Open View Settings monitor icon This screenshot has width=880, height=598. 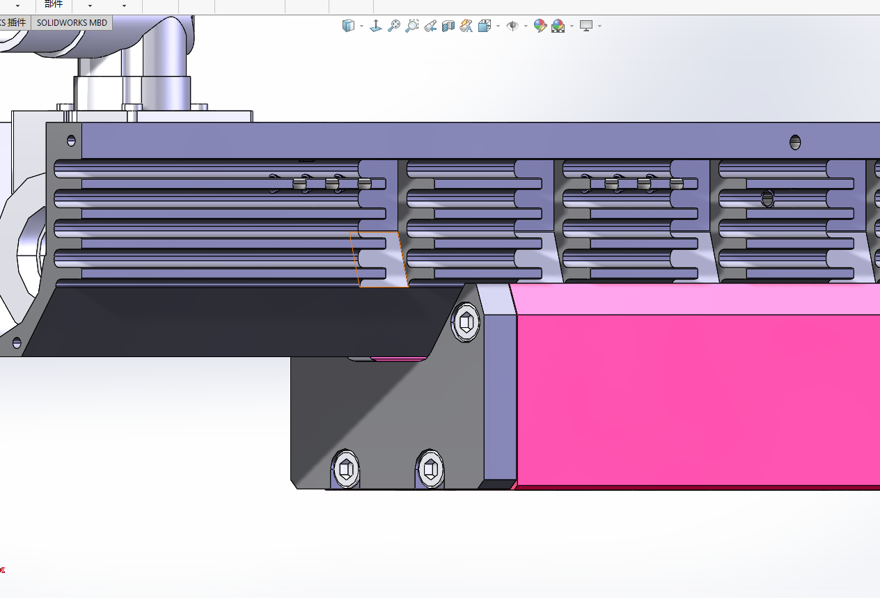tap(586, 26)
